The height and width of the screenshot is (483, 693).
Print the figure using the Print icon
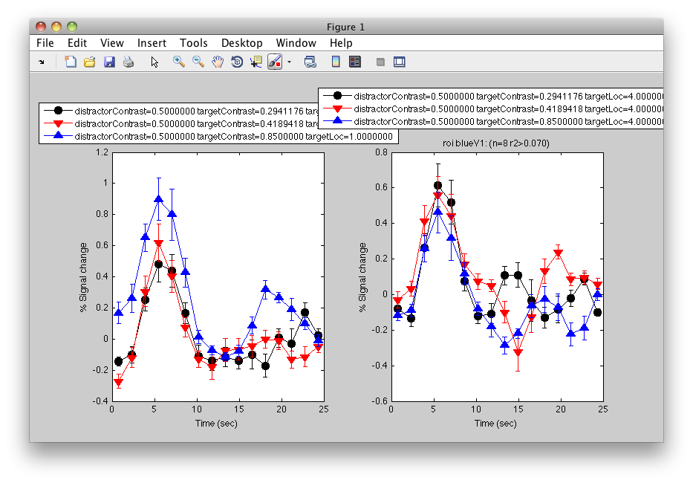(128, 62)
